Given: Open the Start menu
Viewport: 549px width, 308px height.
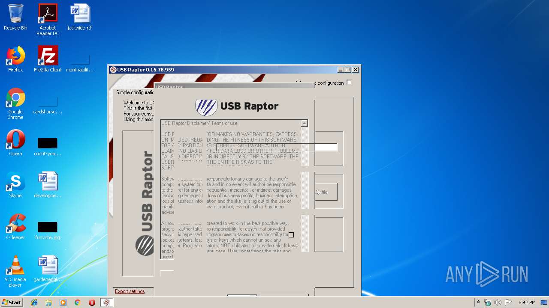Looking at the screenshot, I should pyautogui.click(x=12, y=302).
